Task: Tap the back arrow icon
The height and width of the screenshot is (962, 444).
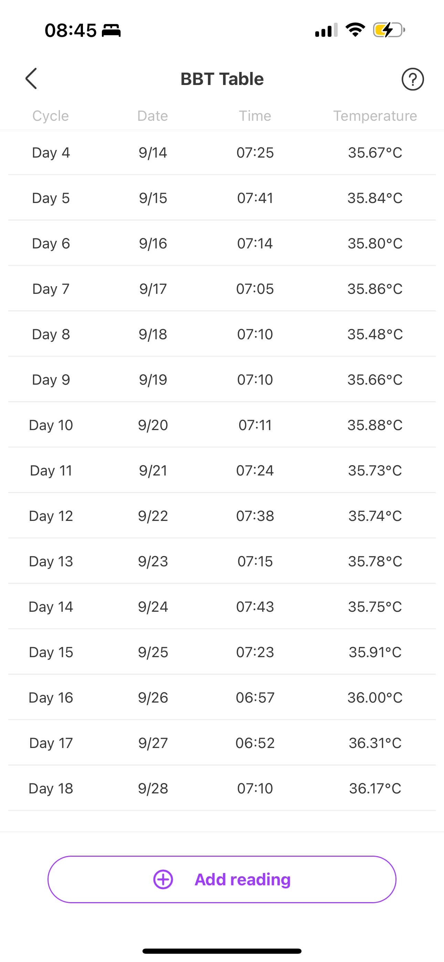Action: click(31, 79)
